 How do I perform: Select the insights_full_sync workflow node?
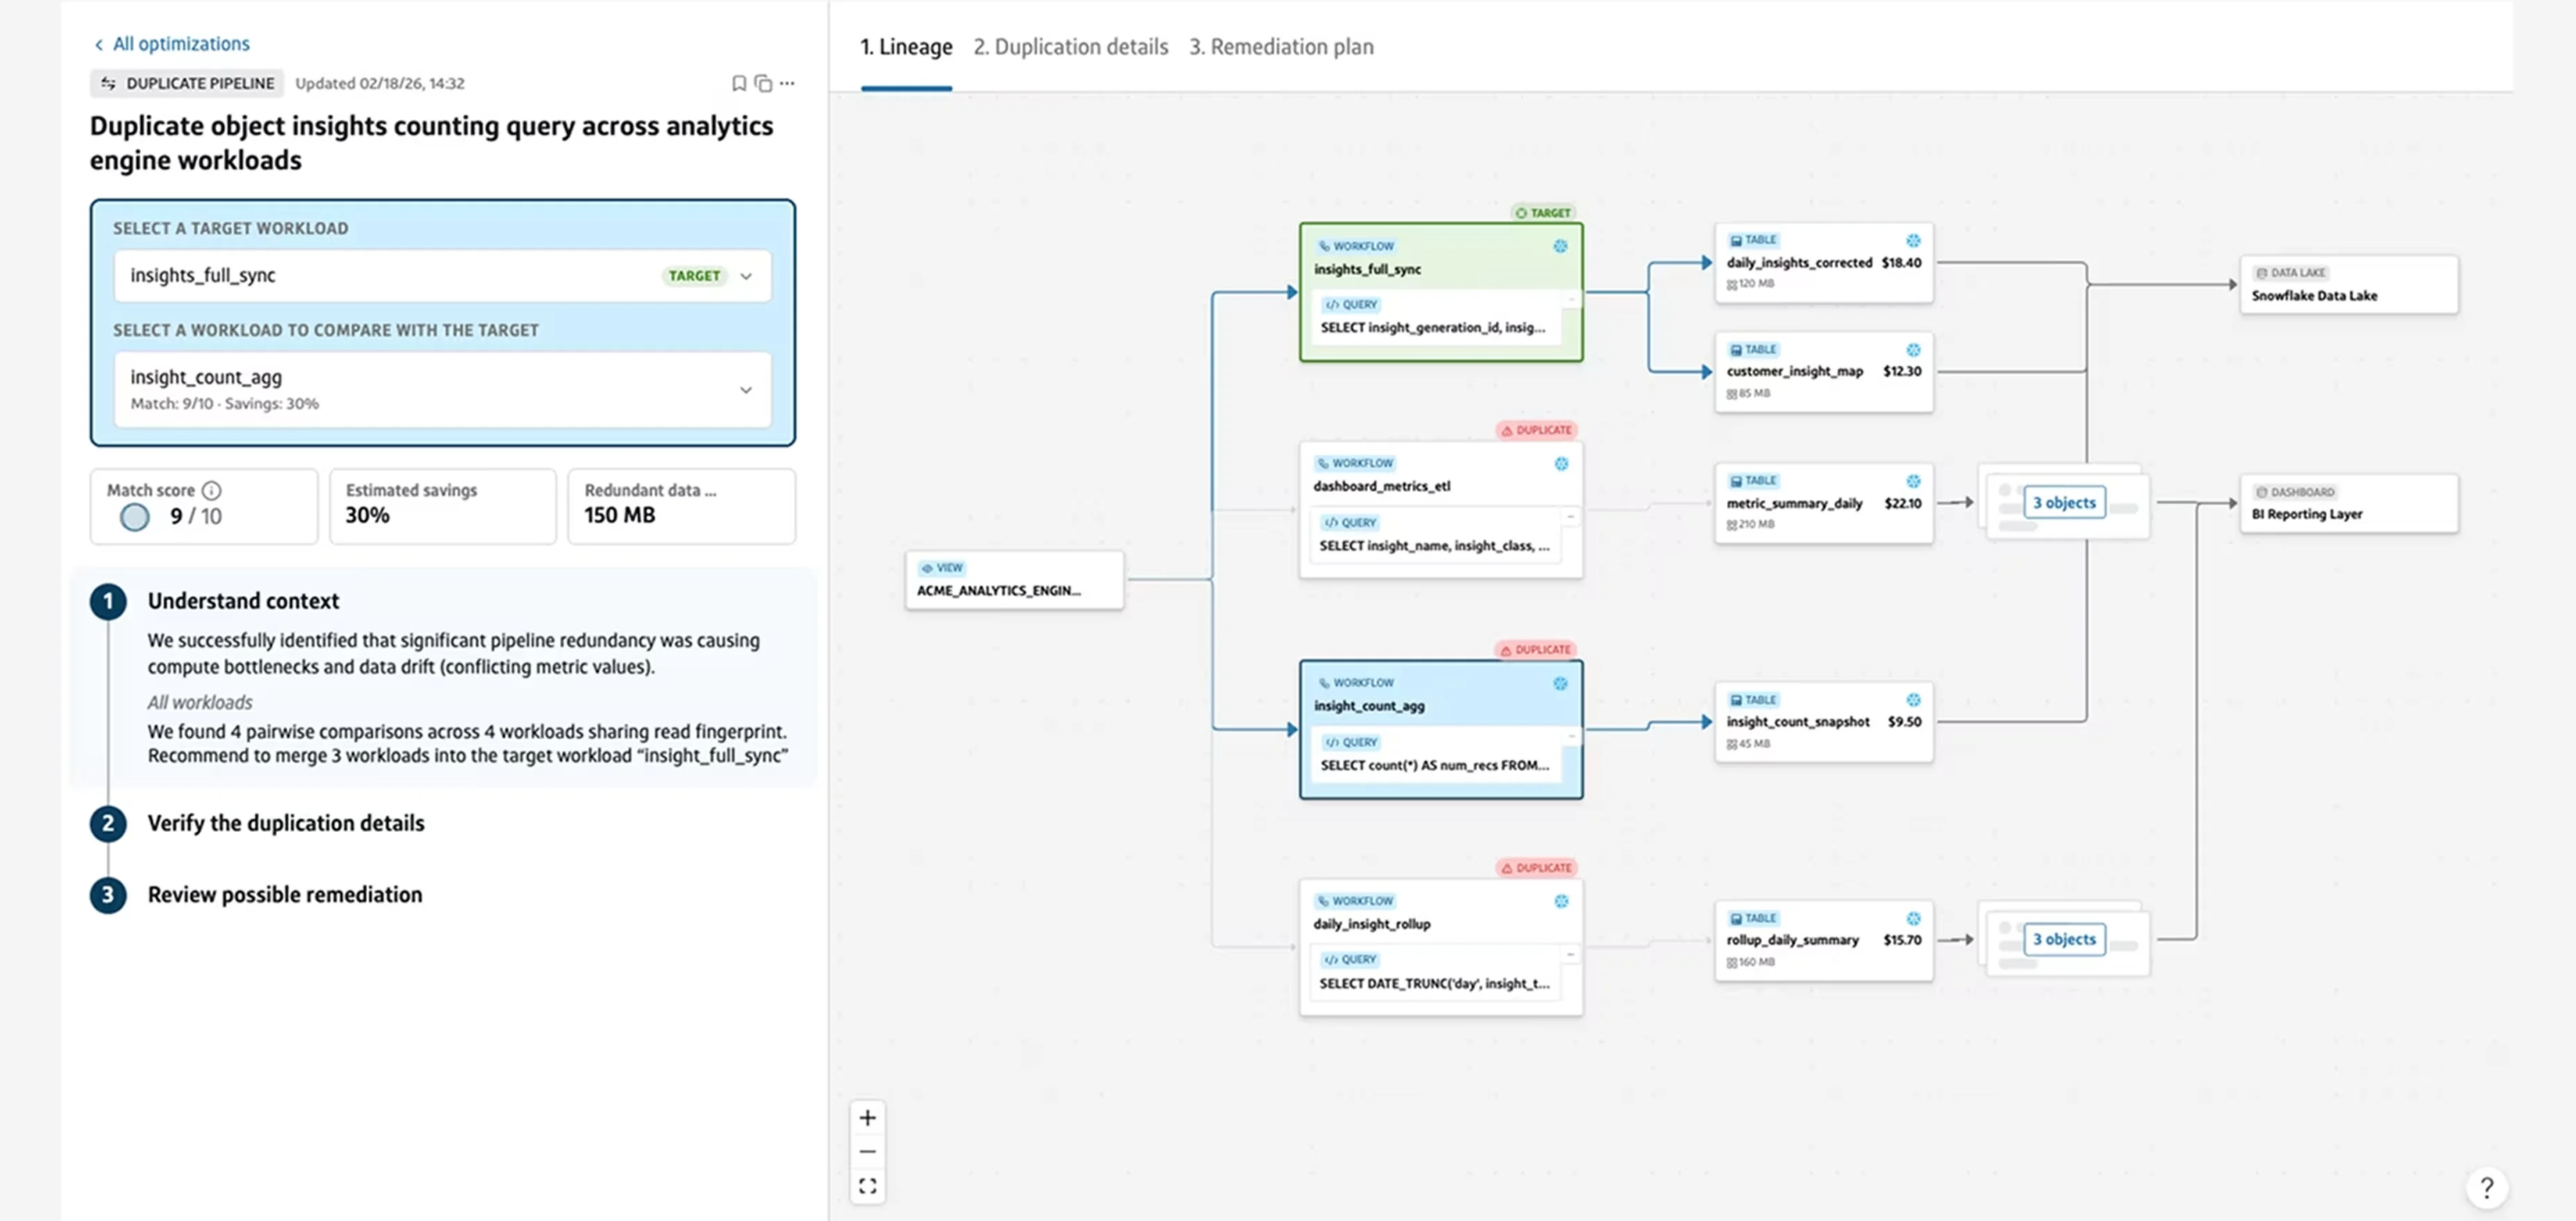(x=1441, y=292)
